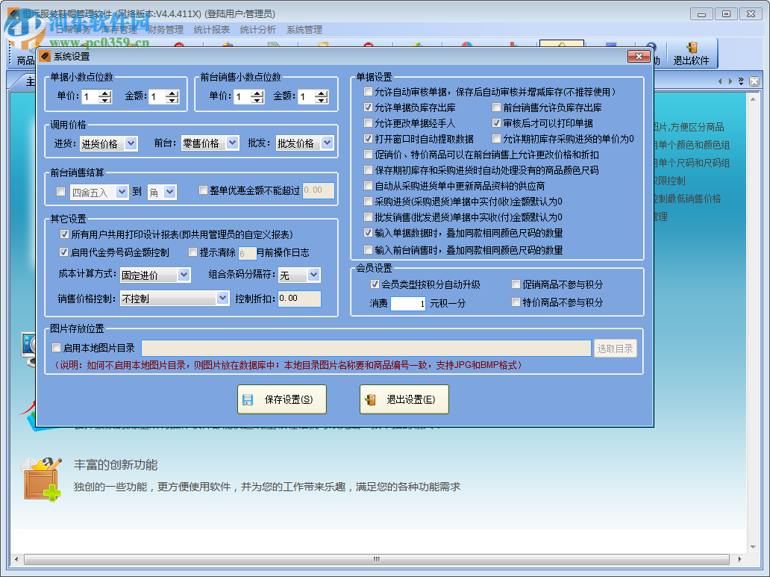Click the 单据小数点位数 单价 spinner
The image size is (770, 577).
click(x=104, y=97)
